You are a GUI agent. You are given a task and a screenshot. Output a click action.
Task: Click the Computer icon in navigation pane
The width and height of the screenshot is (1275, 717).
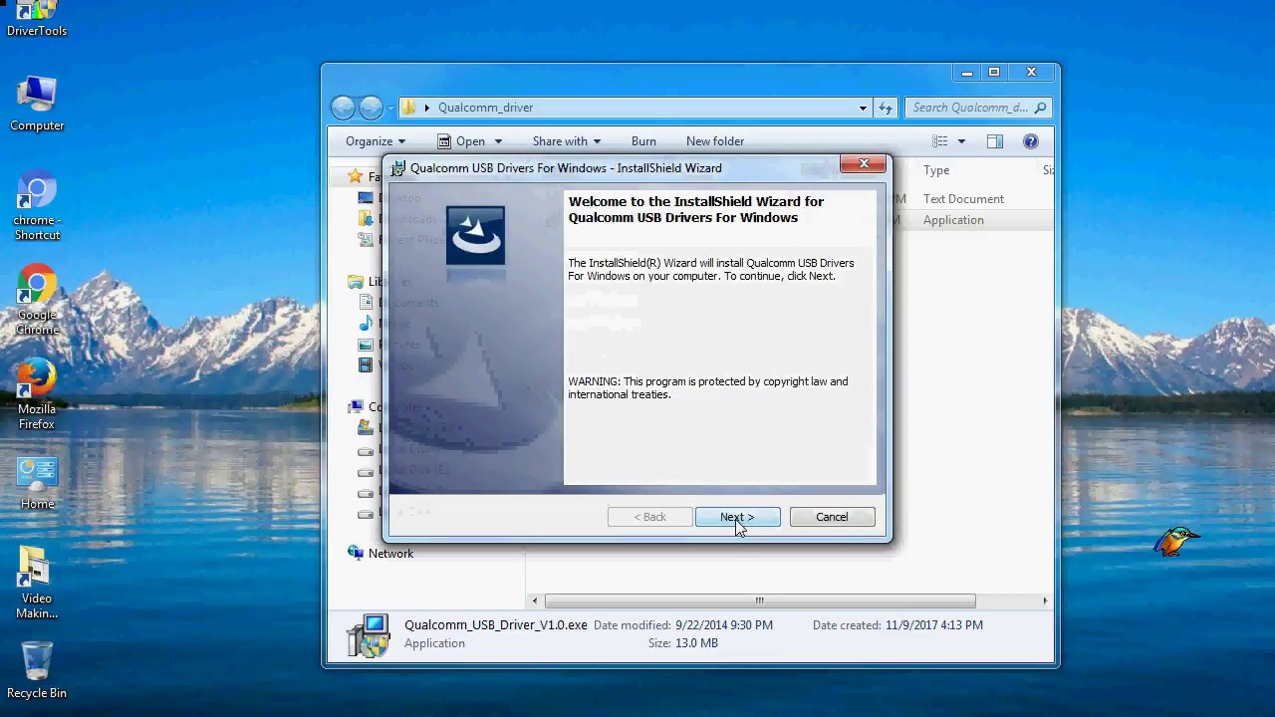[x=356, y=406]
